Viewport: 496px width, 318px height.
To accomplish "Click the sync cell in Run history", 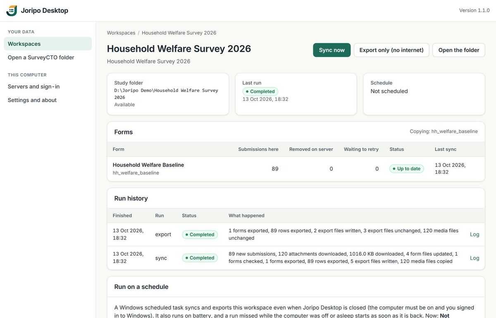I will [161, 258].
